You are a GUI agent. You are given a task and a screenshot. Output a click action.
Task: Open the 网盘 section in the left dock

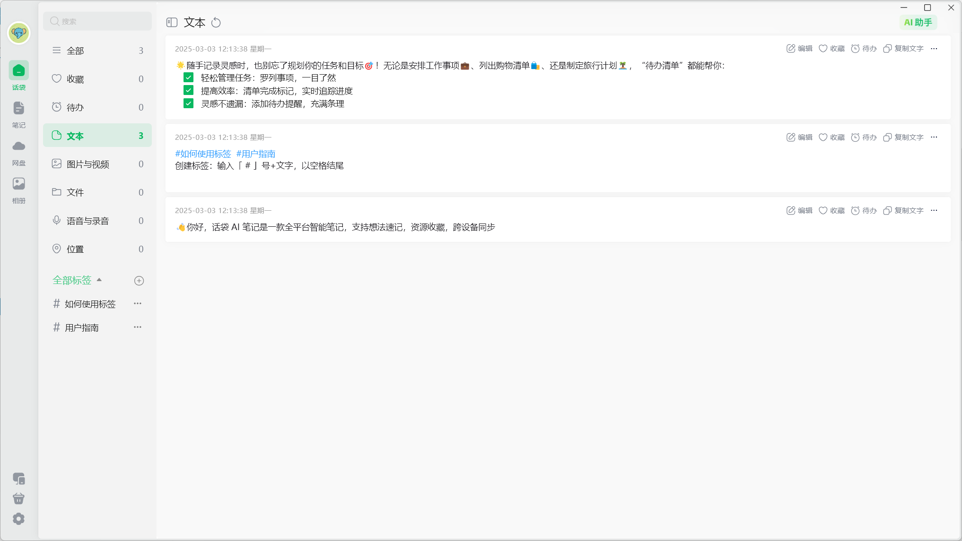click(x=18, y=151)
